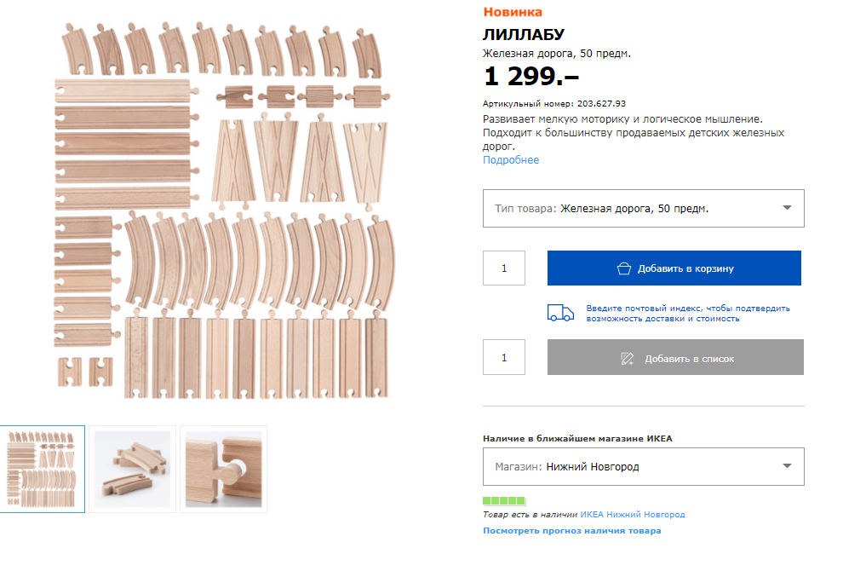Screen dimensions: 843x571
Task: Open the Тип товара dropdown
Action: pos(643,209)
